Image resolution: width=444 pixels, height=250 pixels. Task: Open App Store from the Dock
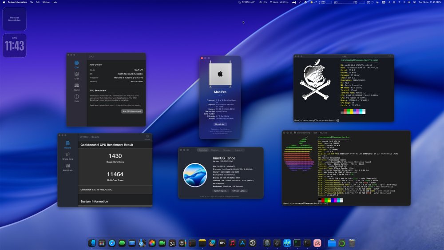point(242,243)
